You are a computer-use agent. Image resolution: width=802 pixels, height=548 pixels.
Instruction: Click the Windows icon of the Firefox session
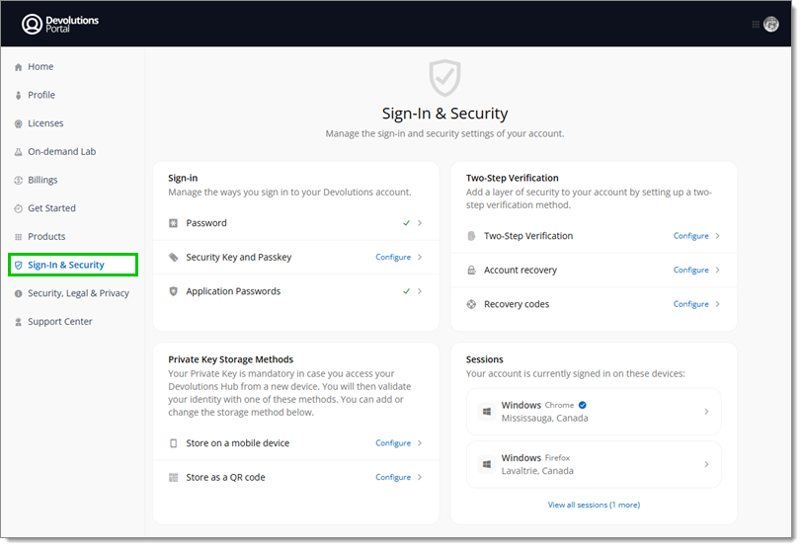coord(487,464)
